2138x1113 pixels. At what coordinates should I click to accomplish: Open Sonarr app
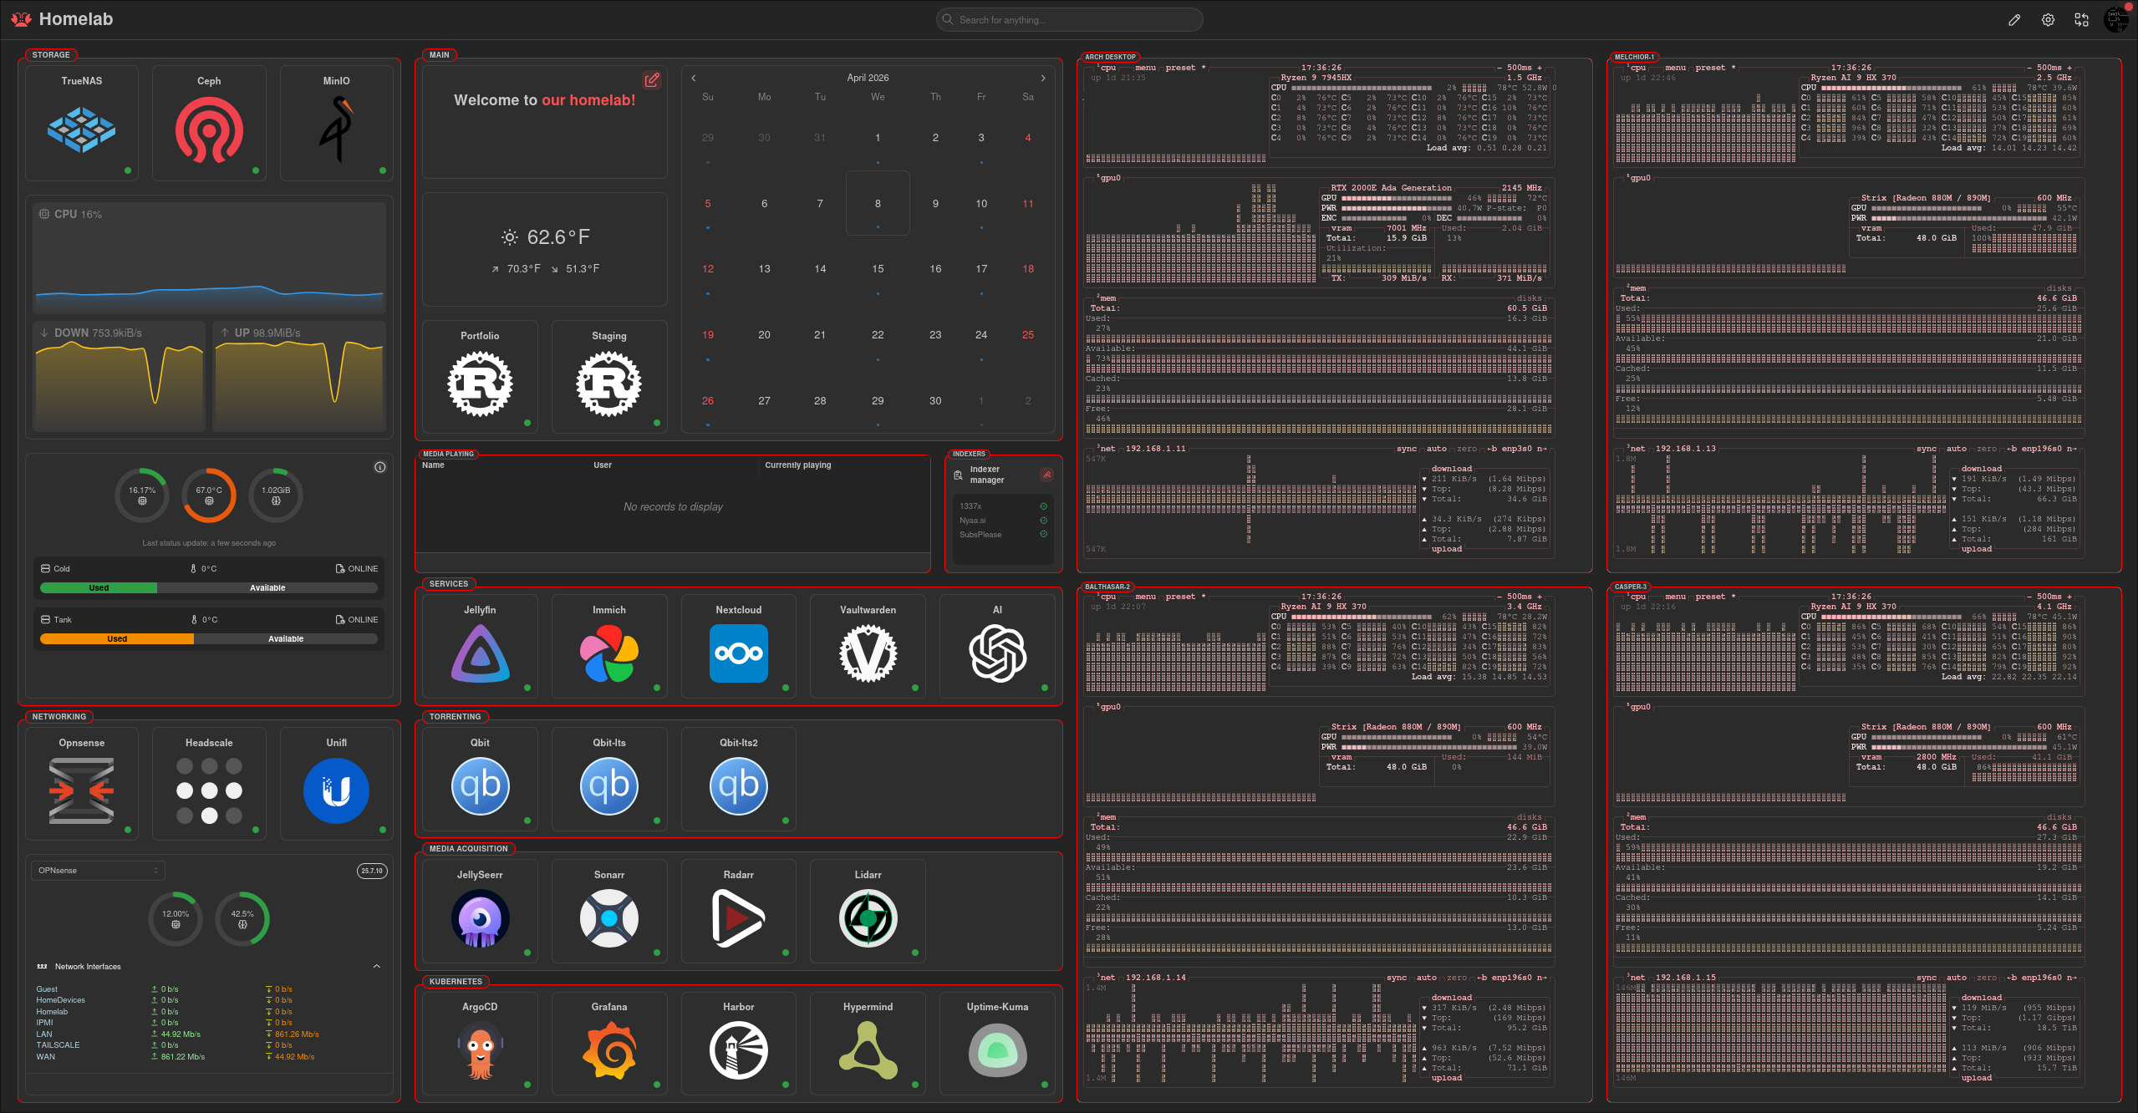tap(609, 911)
